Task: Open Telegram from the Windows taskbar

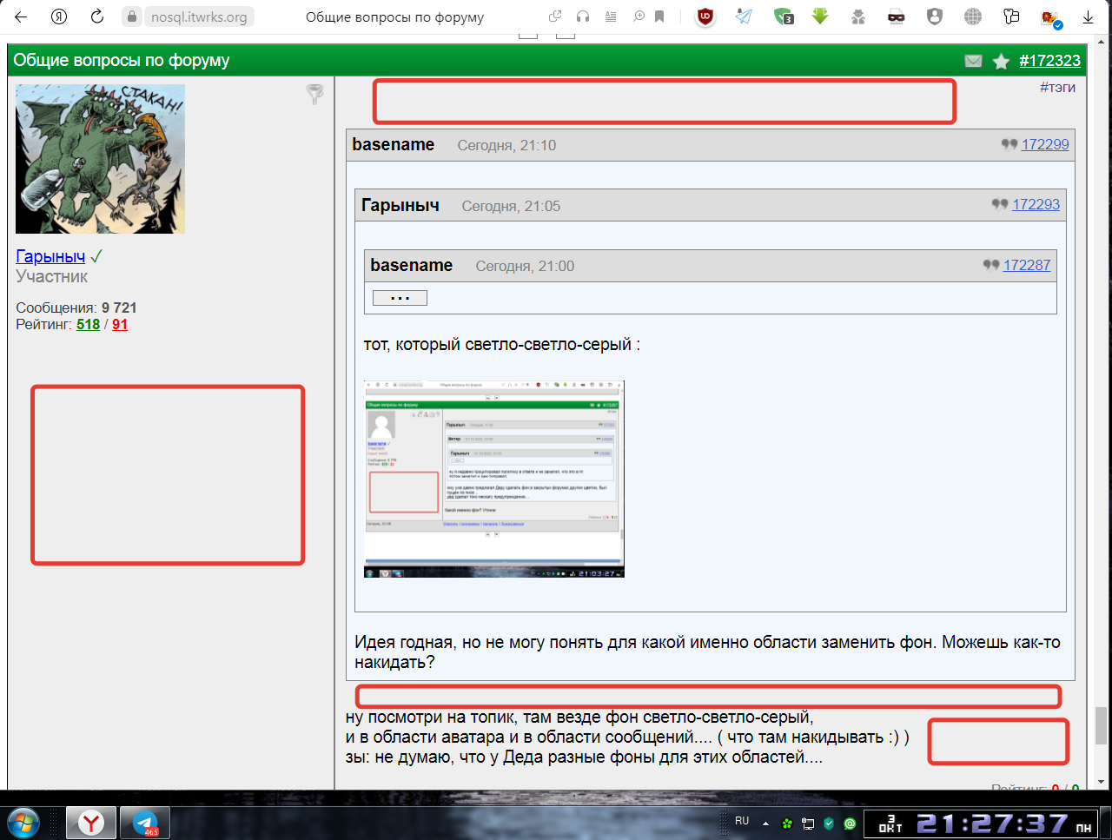Action: click(x=144, y=822)
